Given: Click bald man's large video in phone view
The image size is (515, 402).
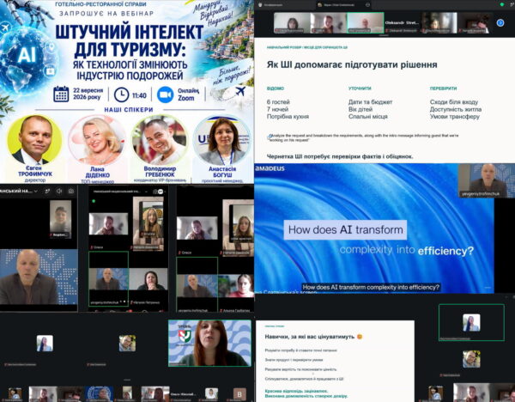Looking at the screenshot, I should (x=39, y=277).
